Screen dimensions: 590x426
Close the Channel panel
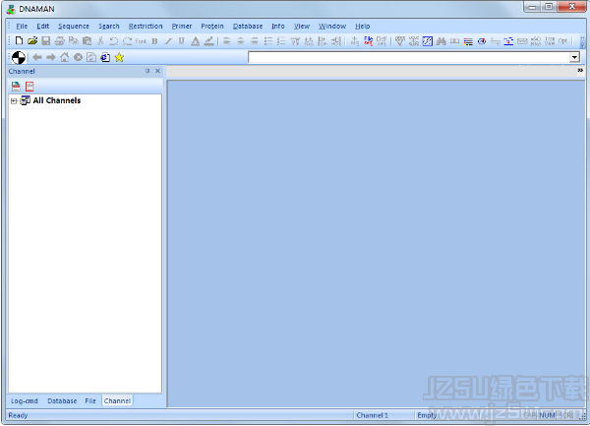(157, 71)
